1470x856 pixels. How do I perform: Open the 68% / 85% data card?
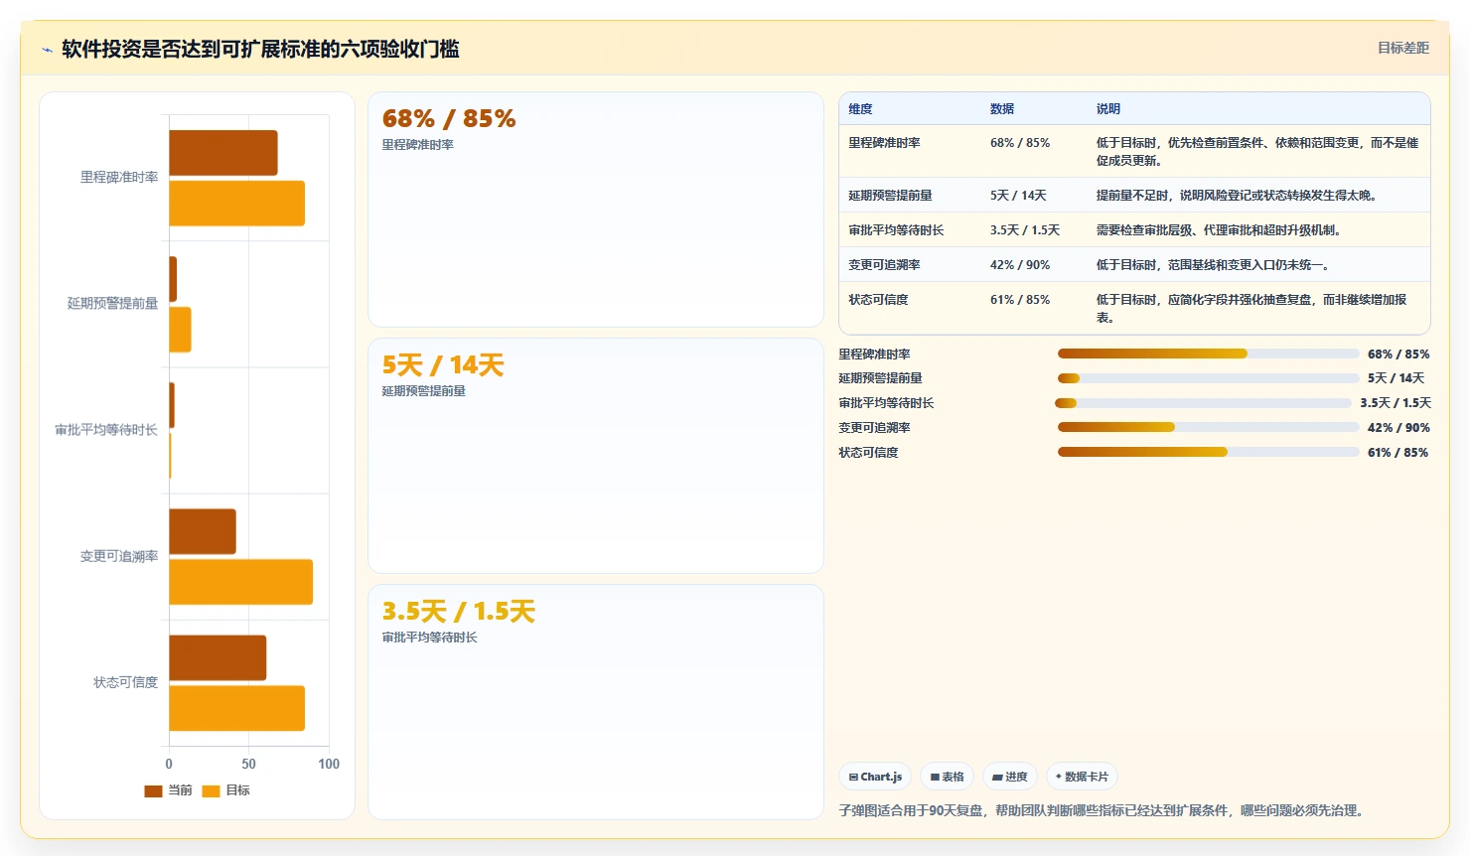point(596,210)
